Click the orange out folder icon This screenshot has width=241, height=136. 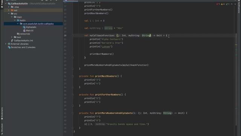click(12, 10)
